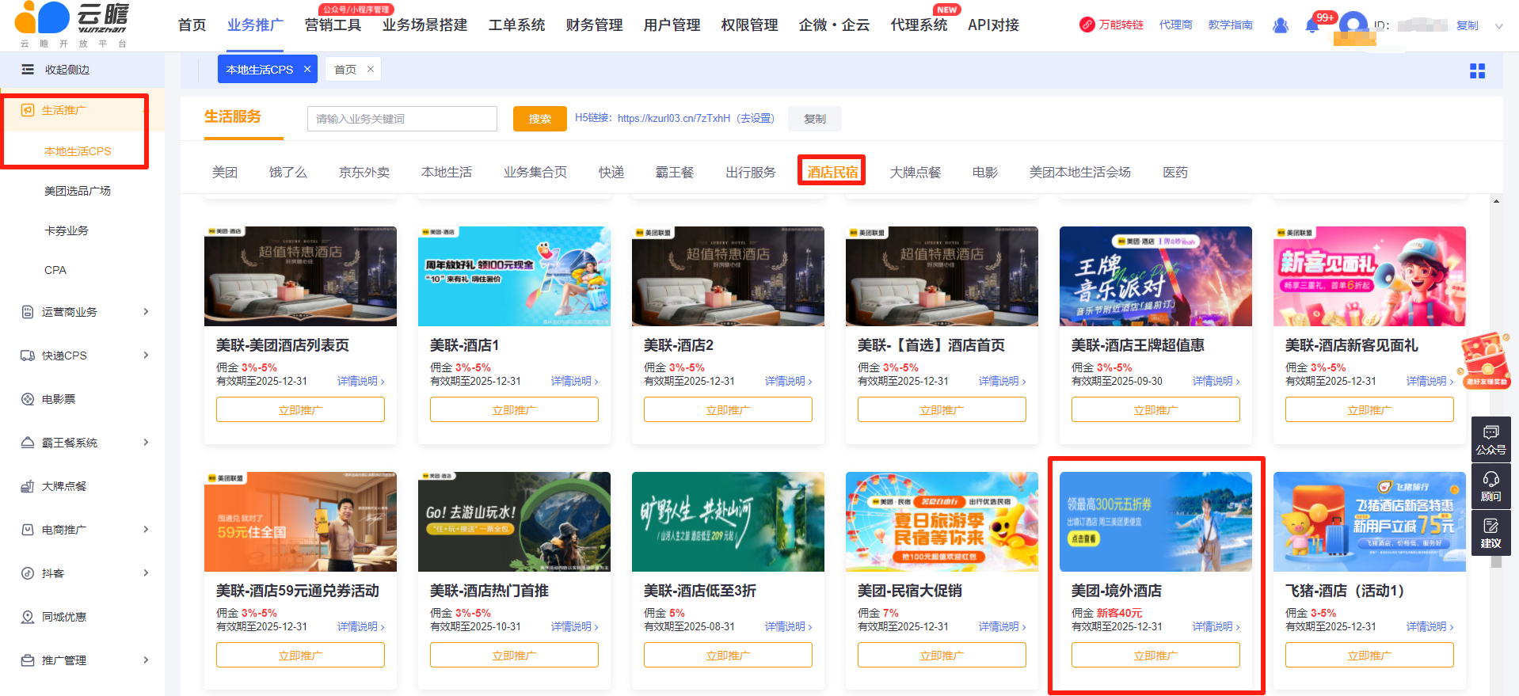The image size is (1519, 696).
Task: Open 美团选品广场 in sidebar
Action: tap(78, 191)
